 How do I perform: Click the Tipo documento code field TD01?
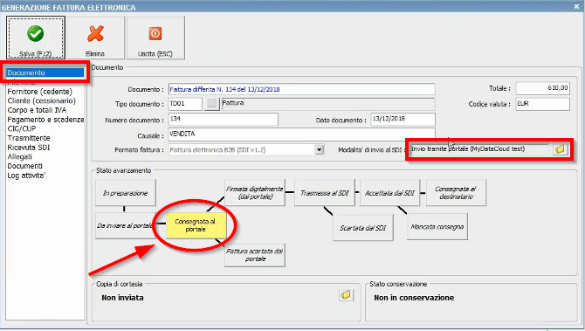[185, 104]
